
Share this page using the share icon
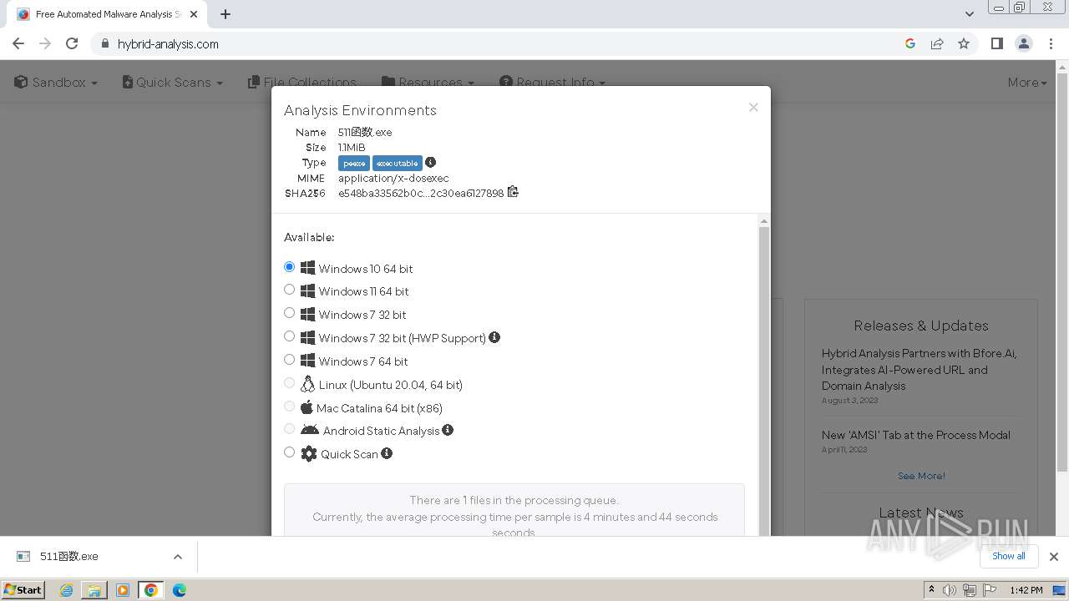(x=937, y=43)
